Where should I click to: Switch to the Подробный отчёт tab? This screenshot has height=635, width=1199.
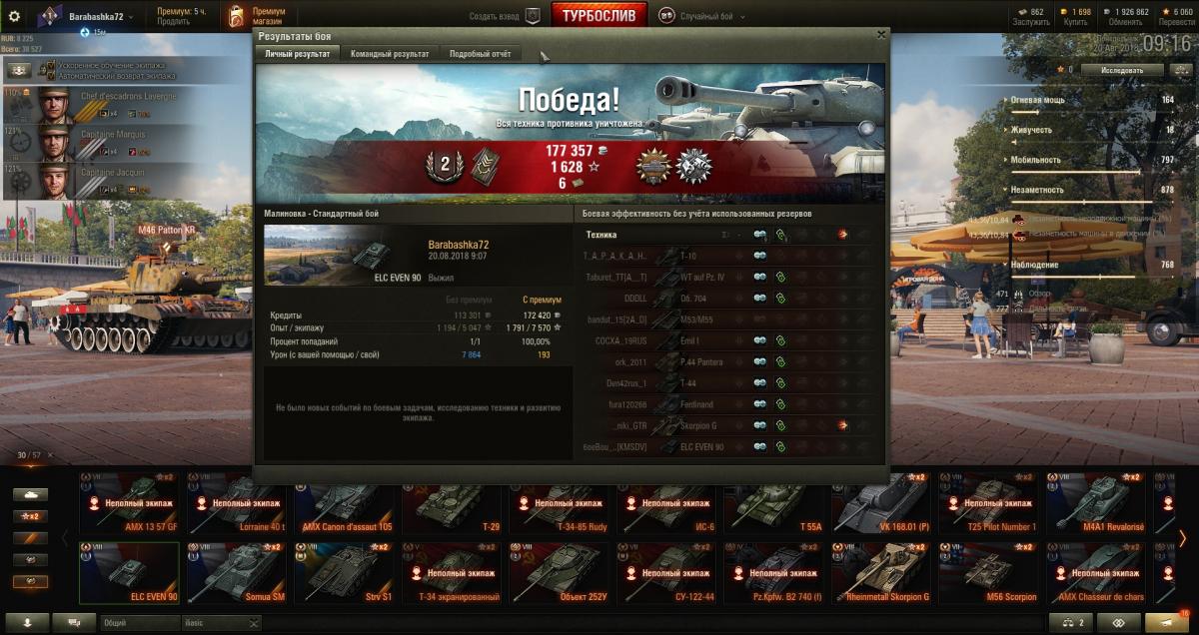(x=480, y=54)
